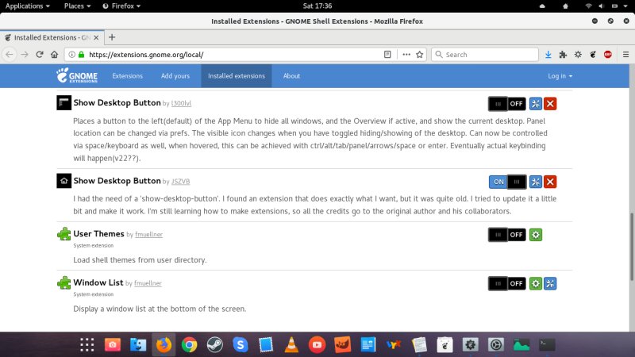
Task: Show site information for extensions.gnome.org
Action: click(x=71, y=54)
